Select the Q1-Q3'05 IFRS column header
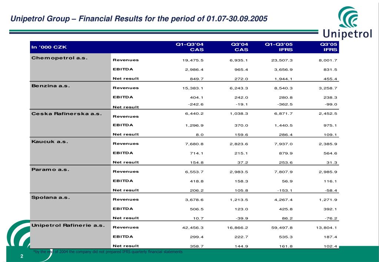Screen dimensions: 379x262 tap(279, 47)
